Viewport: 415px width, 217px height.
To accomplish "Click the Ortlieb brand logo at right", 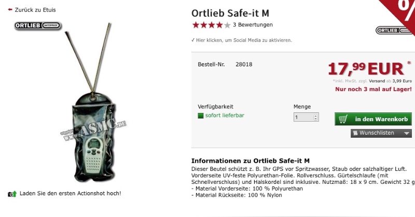I will coord(394,30).
